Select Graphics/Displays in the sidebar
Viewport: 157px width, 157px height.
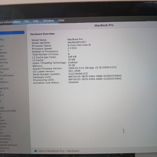tap(7, 75)
